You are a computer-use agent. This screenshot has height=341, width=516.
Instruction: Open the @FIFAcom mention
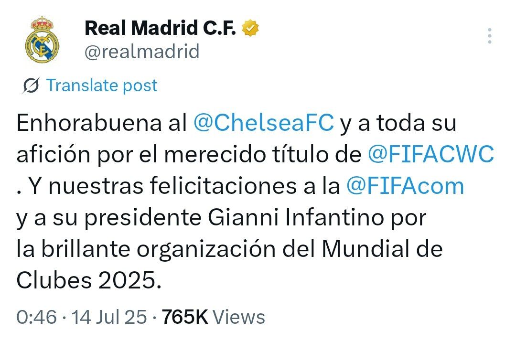tap(404, 186)
